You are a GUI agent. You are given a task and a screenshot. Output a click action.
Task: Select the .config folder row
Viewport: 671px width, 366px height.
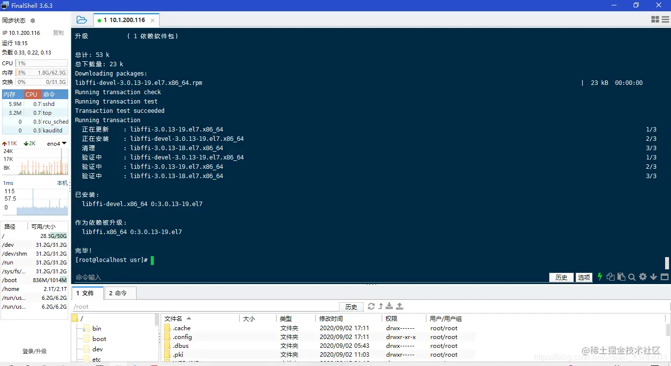(x=318, y=337)
